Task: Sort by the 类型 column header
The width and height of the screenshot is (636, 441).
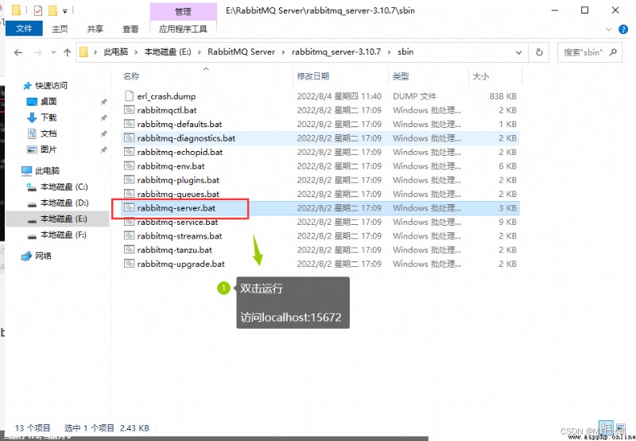Action: (401, 76)
